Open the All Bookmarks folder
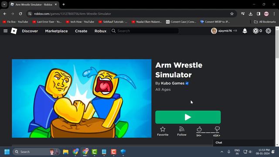This screenshot has width=279, height=157. point(265,22)
